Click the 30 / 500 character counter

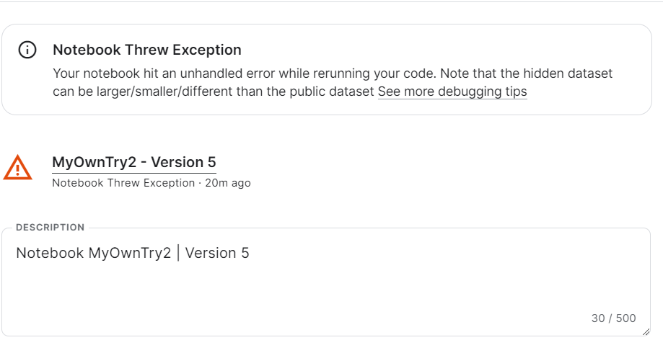click(613, 318)
